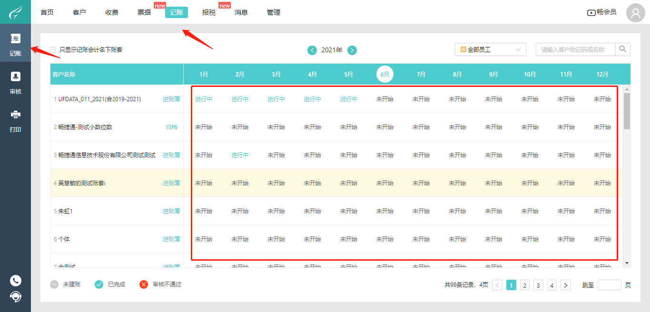Click 未开始 for 朱虹1 12月
Screen dimensions: 650x312
(x=602, y=211)
